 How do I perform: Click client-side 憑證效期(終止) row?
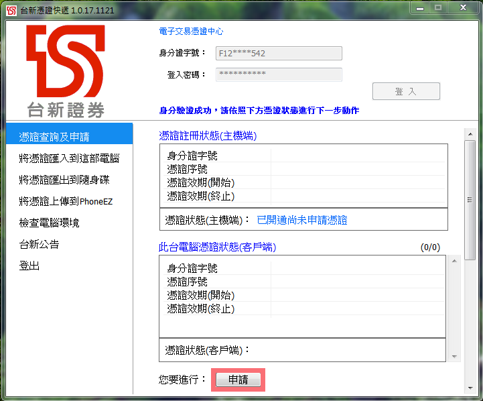pyautogui.click(x=305, y=308)
